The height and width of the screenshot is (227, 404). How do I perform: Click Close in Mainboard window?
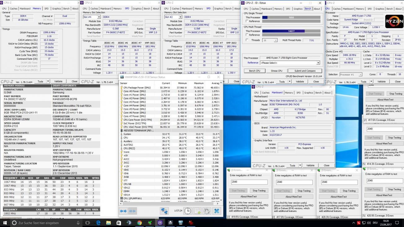pyautogui.click(x=326, y=165)
